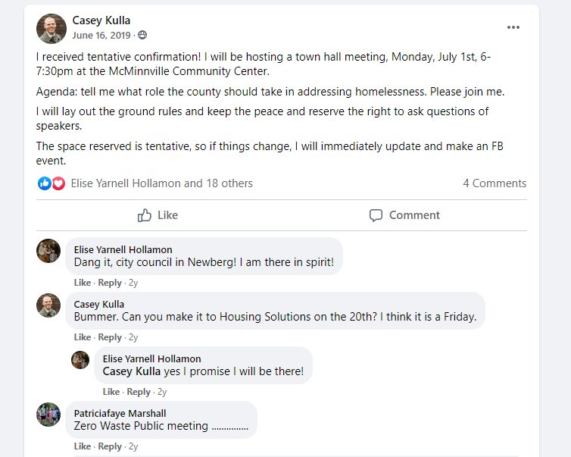Screen dimensions: 571x457
Task: Open Casey Kulla's comment avatar
Action: click(x=48, y=305)
